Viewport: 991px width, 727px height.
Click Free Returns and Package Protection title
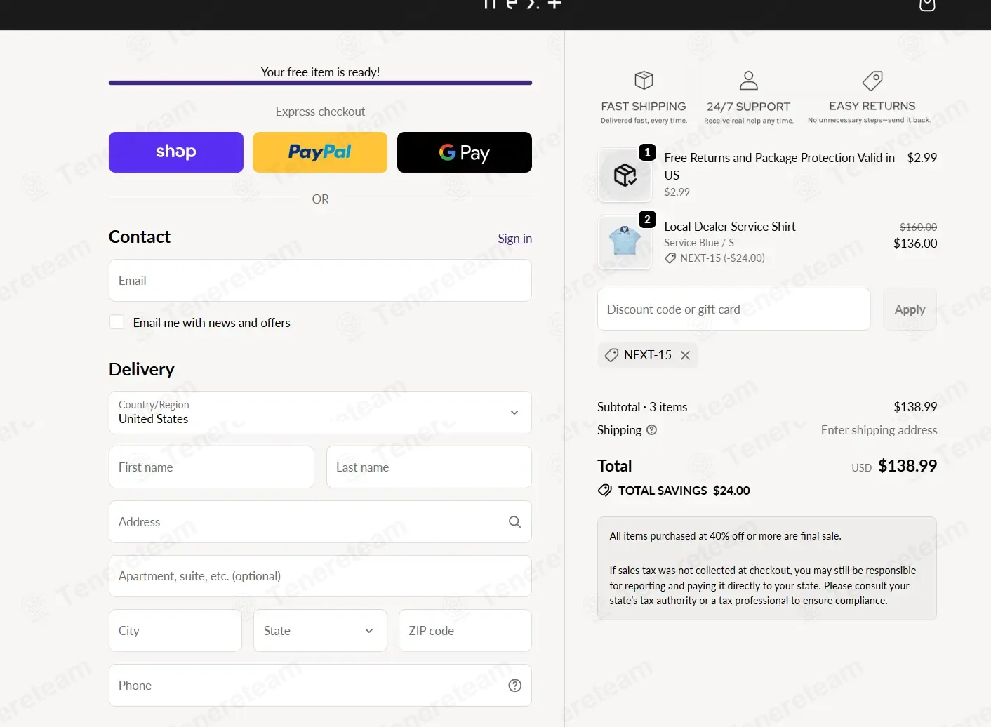click(x=780, y=166)
